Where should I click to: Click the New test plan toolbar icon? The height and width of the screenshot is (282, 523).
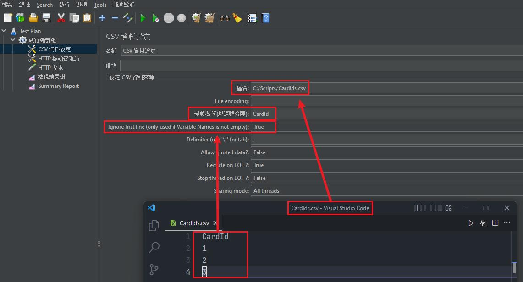(x=8, y=18)
